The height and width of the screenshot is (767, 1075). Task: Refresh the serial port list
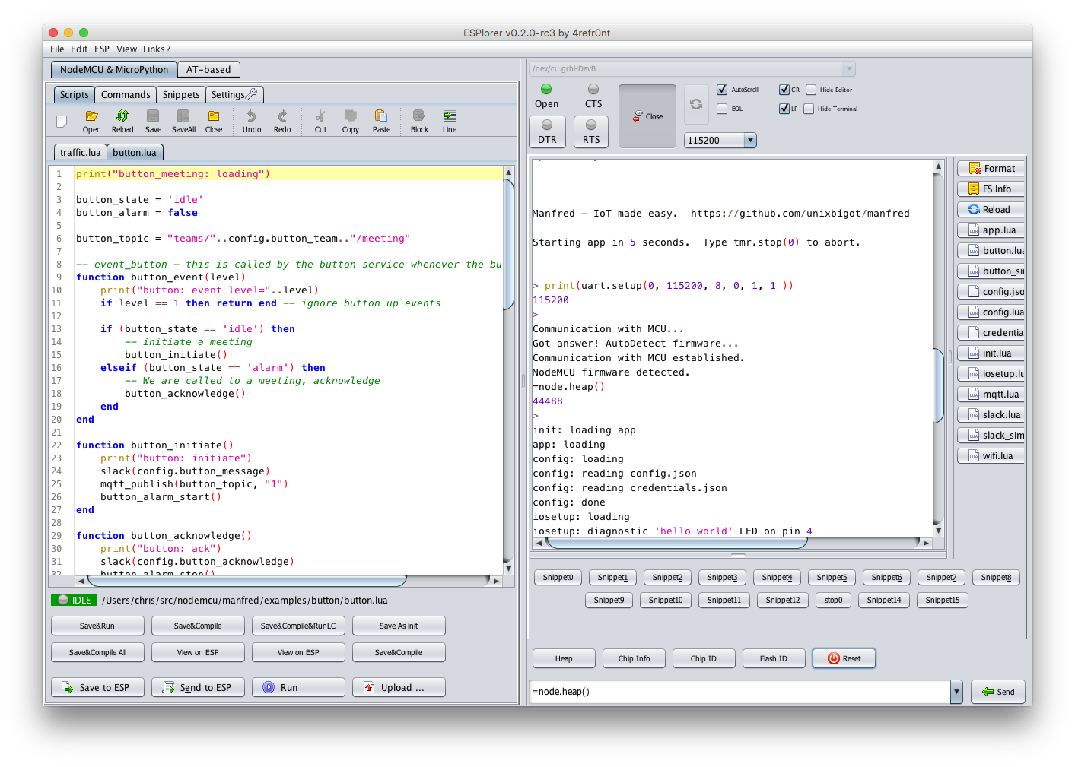(696, 104)
